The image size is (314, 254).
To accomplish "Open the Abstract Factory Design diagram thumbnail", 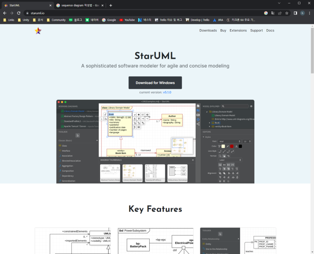I will click(x=110, y=173).
